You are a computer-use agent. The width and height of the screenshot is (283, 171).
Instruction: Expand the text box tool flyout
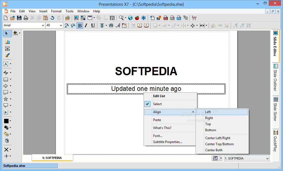(10, 64)
